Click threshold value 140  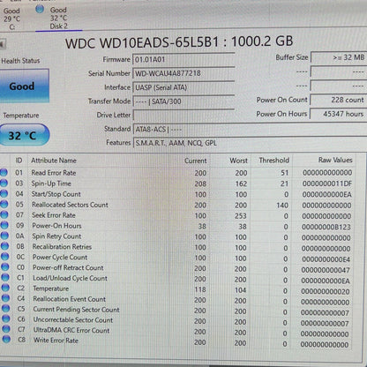click(282, 206)
